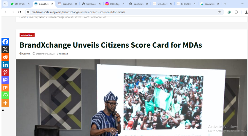Image resolution: width=248 pixels, height=136 pixels.
Task: Click the URL address field
Action: tap(123, 12)
